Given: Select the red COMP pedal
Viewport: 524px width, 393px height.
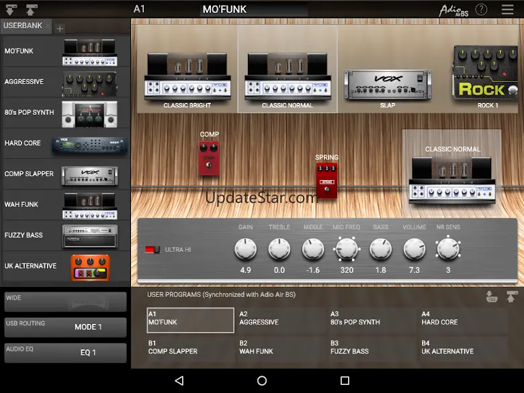Looking at the screenshot, I should pos(209,159).
